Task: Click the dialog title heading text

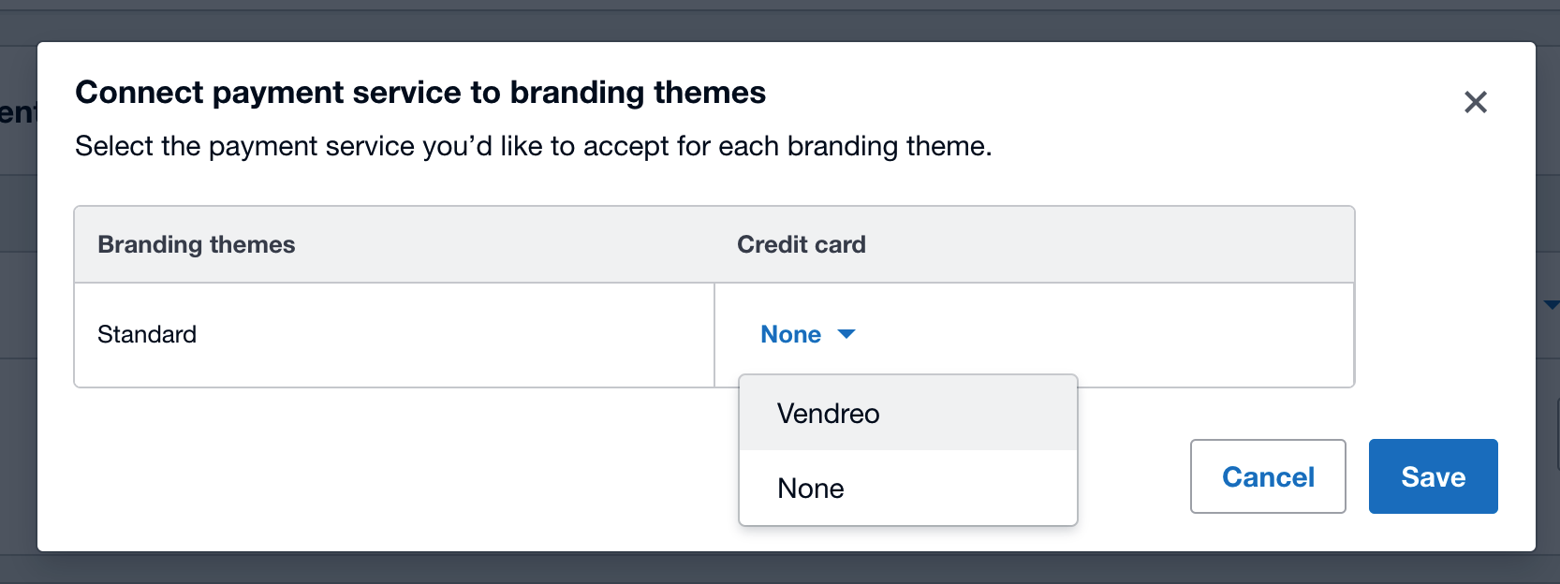Action: click(420, 93)
